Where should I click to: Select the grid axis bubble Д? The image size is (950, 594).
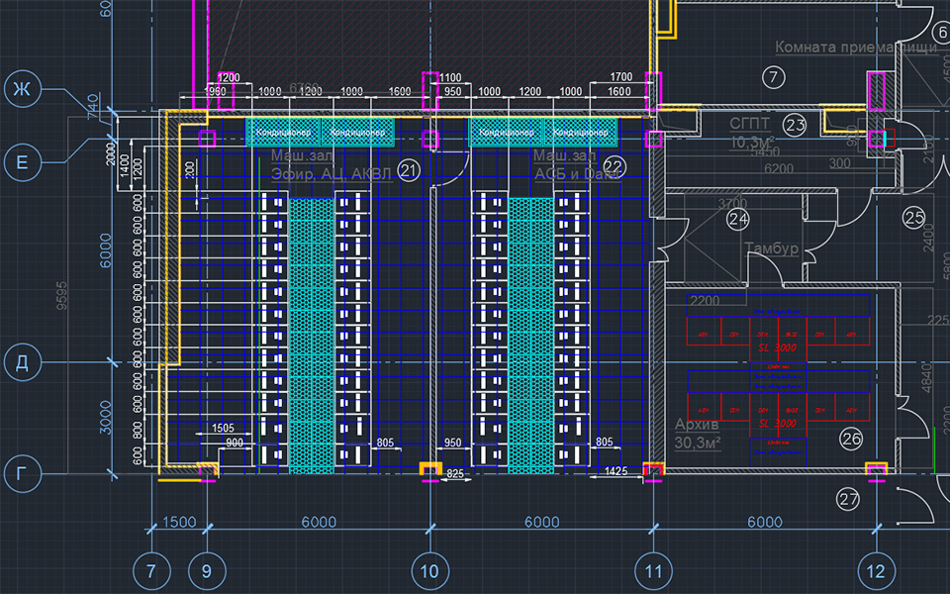[x=22, y=362]
